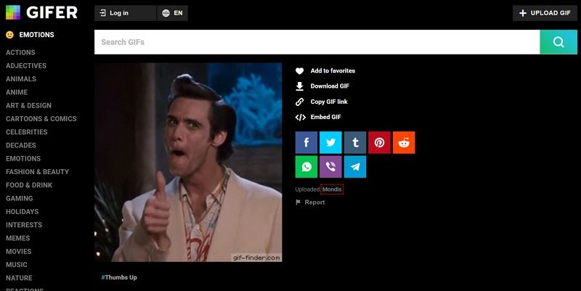Click the heart icon to favorite
The width and height of the screenshot is (581, 291).
(x=300, y=70)
